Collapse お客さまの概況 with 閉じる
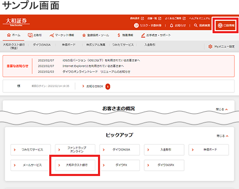 tap(222, 110)
